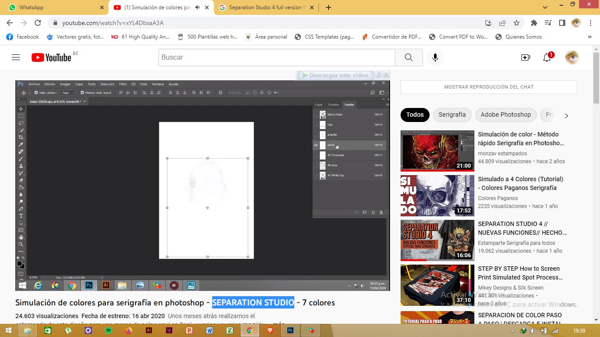Select the Adobe Photoshop filter chip
The image size is (600, 337).
point(506,115)
